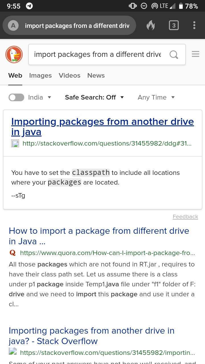Image resolution: width=205 pixels, height=364 pixels.
Task: Switch to the Images tab
Action: (x=40, y=75)
